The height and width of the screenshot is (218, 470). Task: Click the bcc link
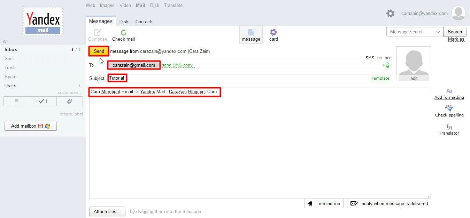coord(388,58)
